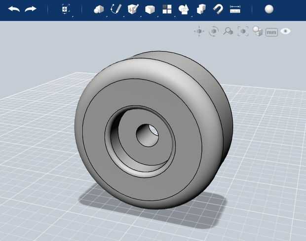Select the Measure ruler tool
This screenshot has height=241, width=306.
coord(235,9)
